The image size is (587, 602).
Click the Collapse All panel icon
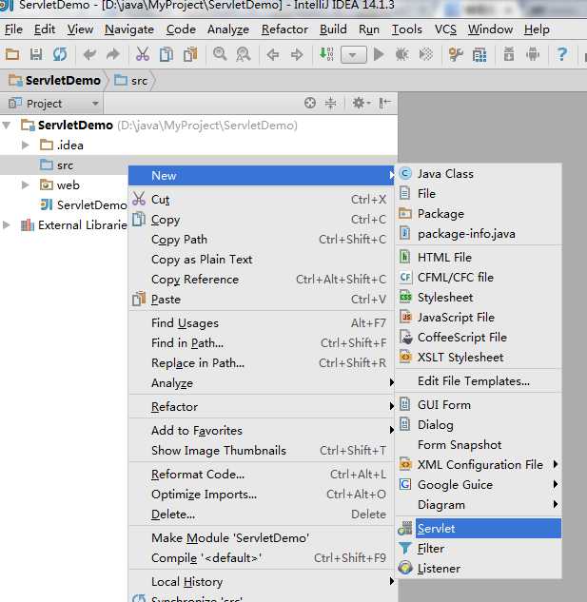coord(330,103)
